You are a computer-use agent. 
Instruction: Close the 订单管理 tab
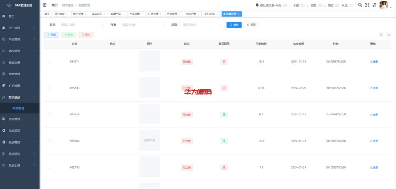click(160, 14)
